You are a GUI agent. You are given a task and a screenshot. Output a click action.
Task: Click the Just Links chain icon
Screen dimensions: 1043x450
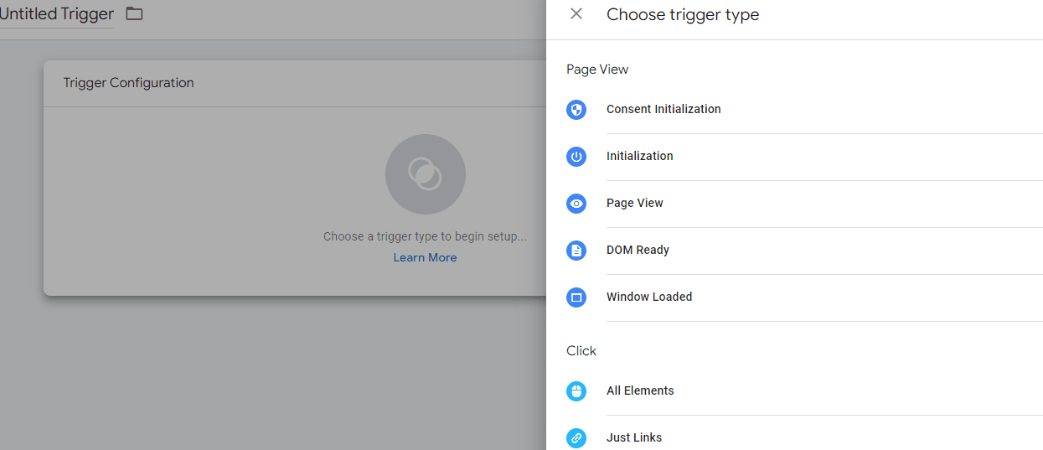coord(576,437)
